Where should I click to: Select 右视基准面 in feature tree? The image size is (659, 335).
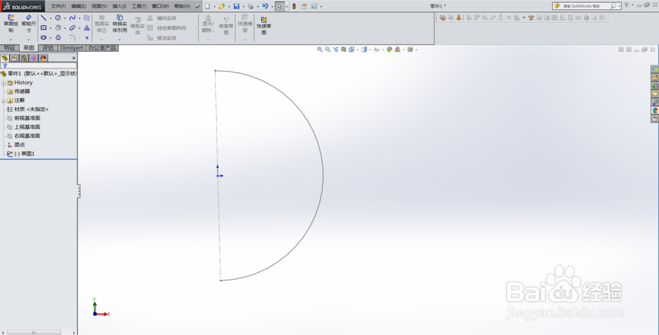coord(27,136)
